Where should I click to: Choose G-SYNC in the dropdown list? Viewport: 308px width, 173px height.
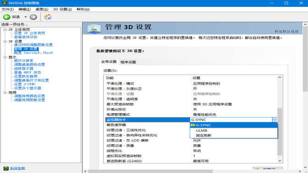(234, 125)
